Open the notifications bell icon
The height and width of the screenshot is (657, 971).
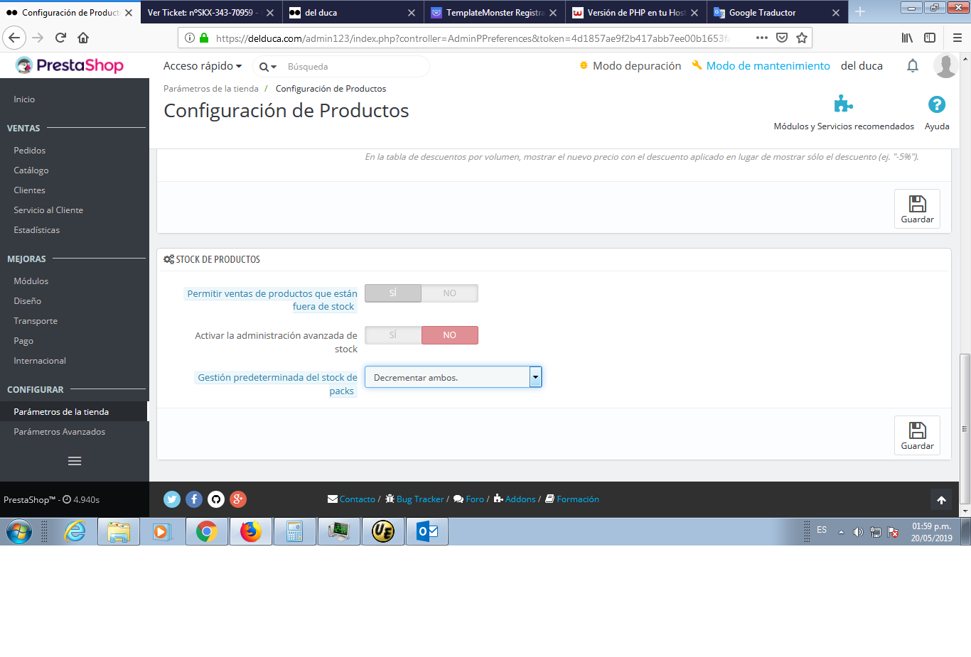click(x=913, y=65)
